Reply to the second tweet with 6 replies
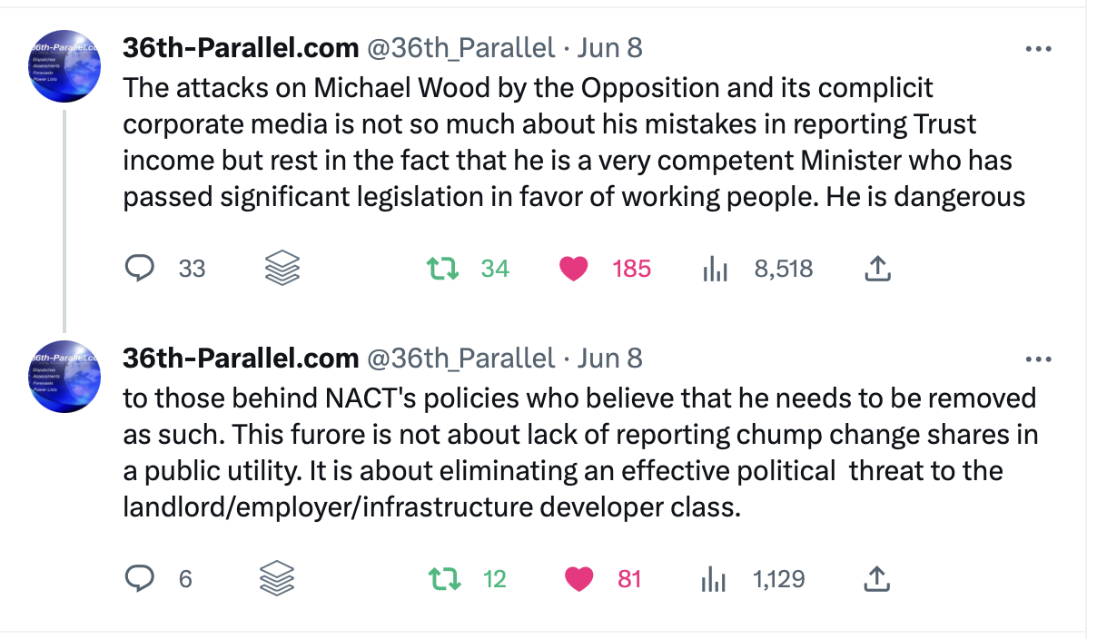Viewport: 1097px width, 639px height. coord(139,578)
